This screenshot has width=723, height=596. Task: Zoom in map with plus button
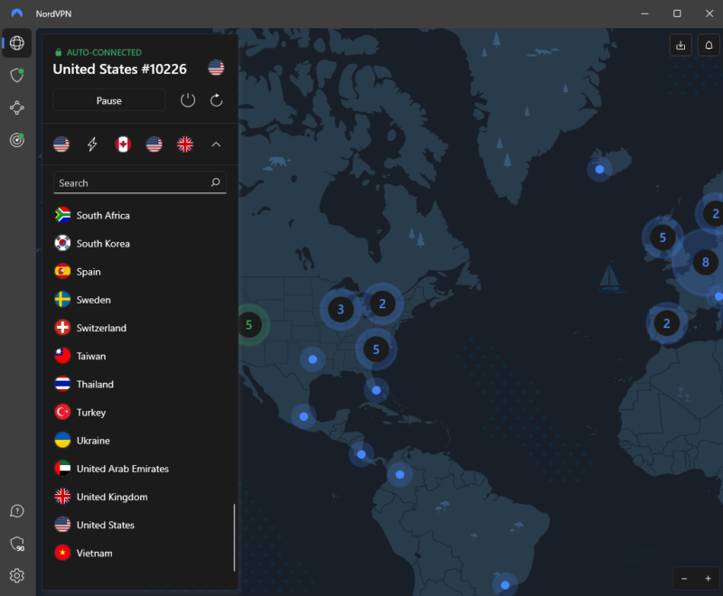point(709,579)
